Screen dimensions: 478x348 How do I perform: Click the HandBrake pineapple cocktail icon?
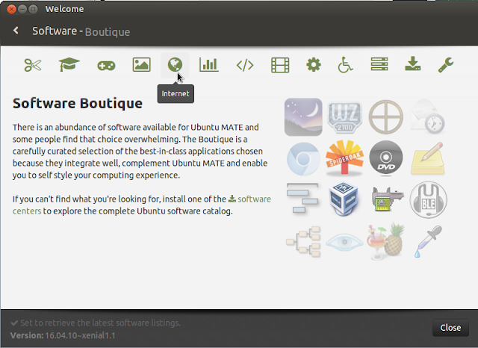pos(386,240)
